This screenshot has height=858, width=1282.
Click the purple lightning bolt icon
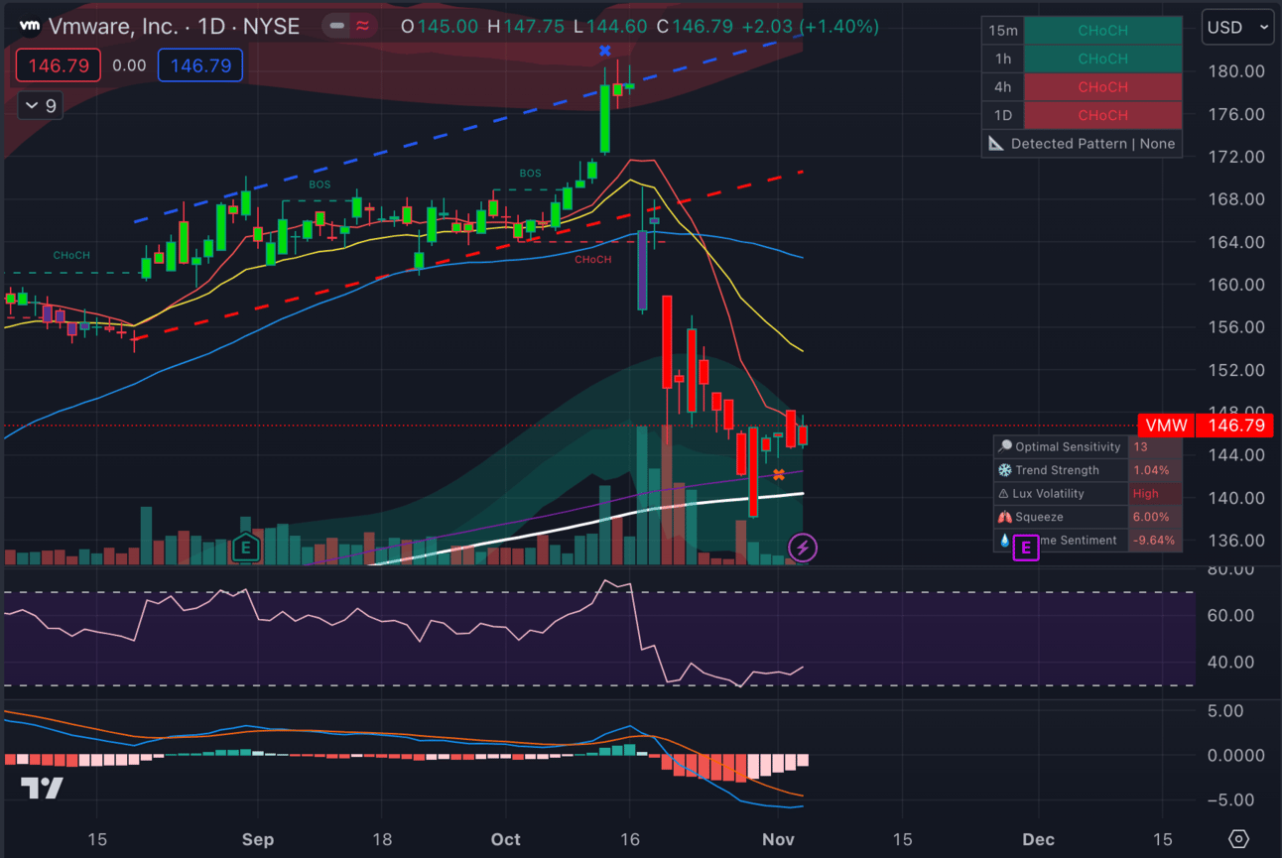(803, 547)
